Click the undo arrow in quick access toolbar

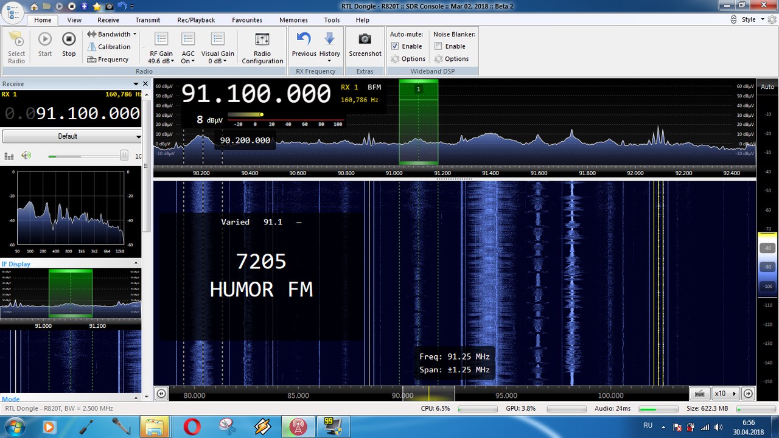[122, 6]
